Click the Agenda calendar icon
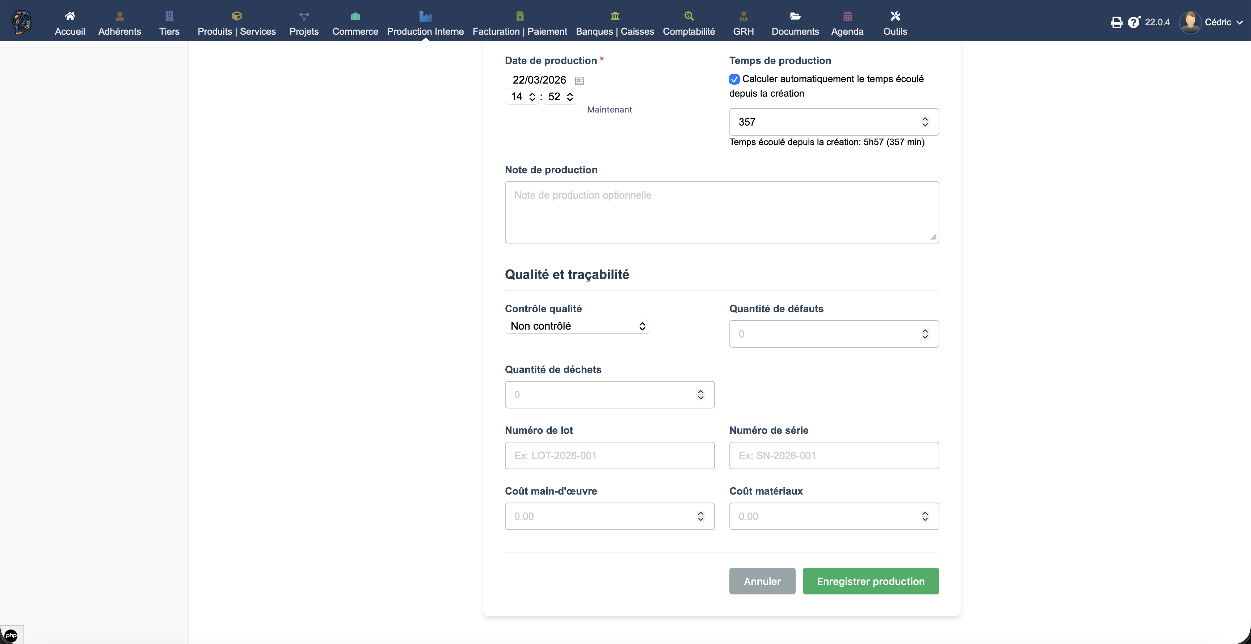Image resolution: width=1251 pixels, height=644 pixels. (847, 16)
